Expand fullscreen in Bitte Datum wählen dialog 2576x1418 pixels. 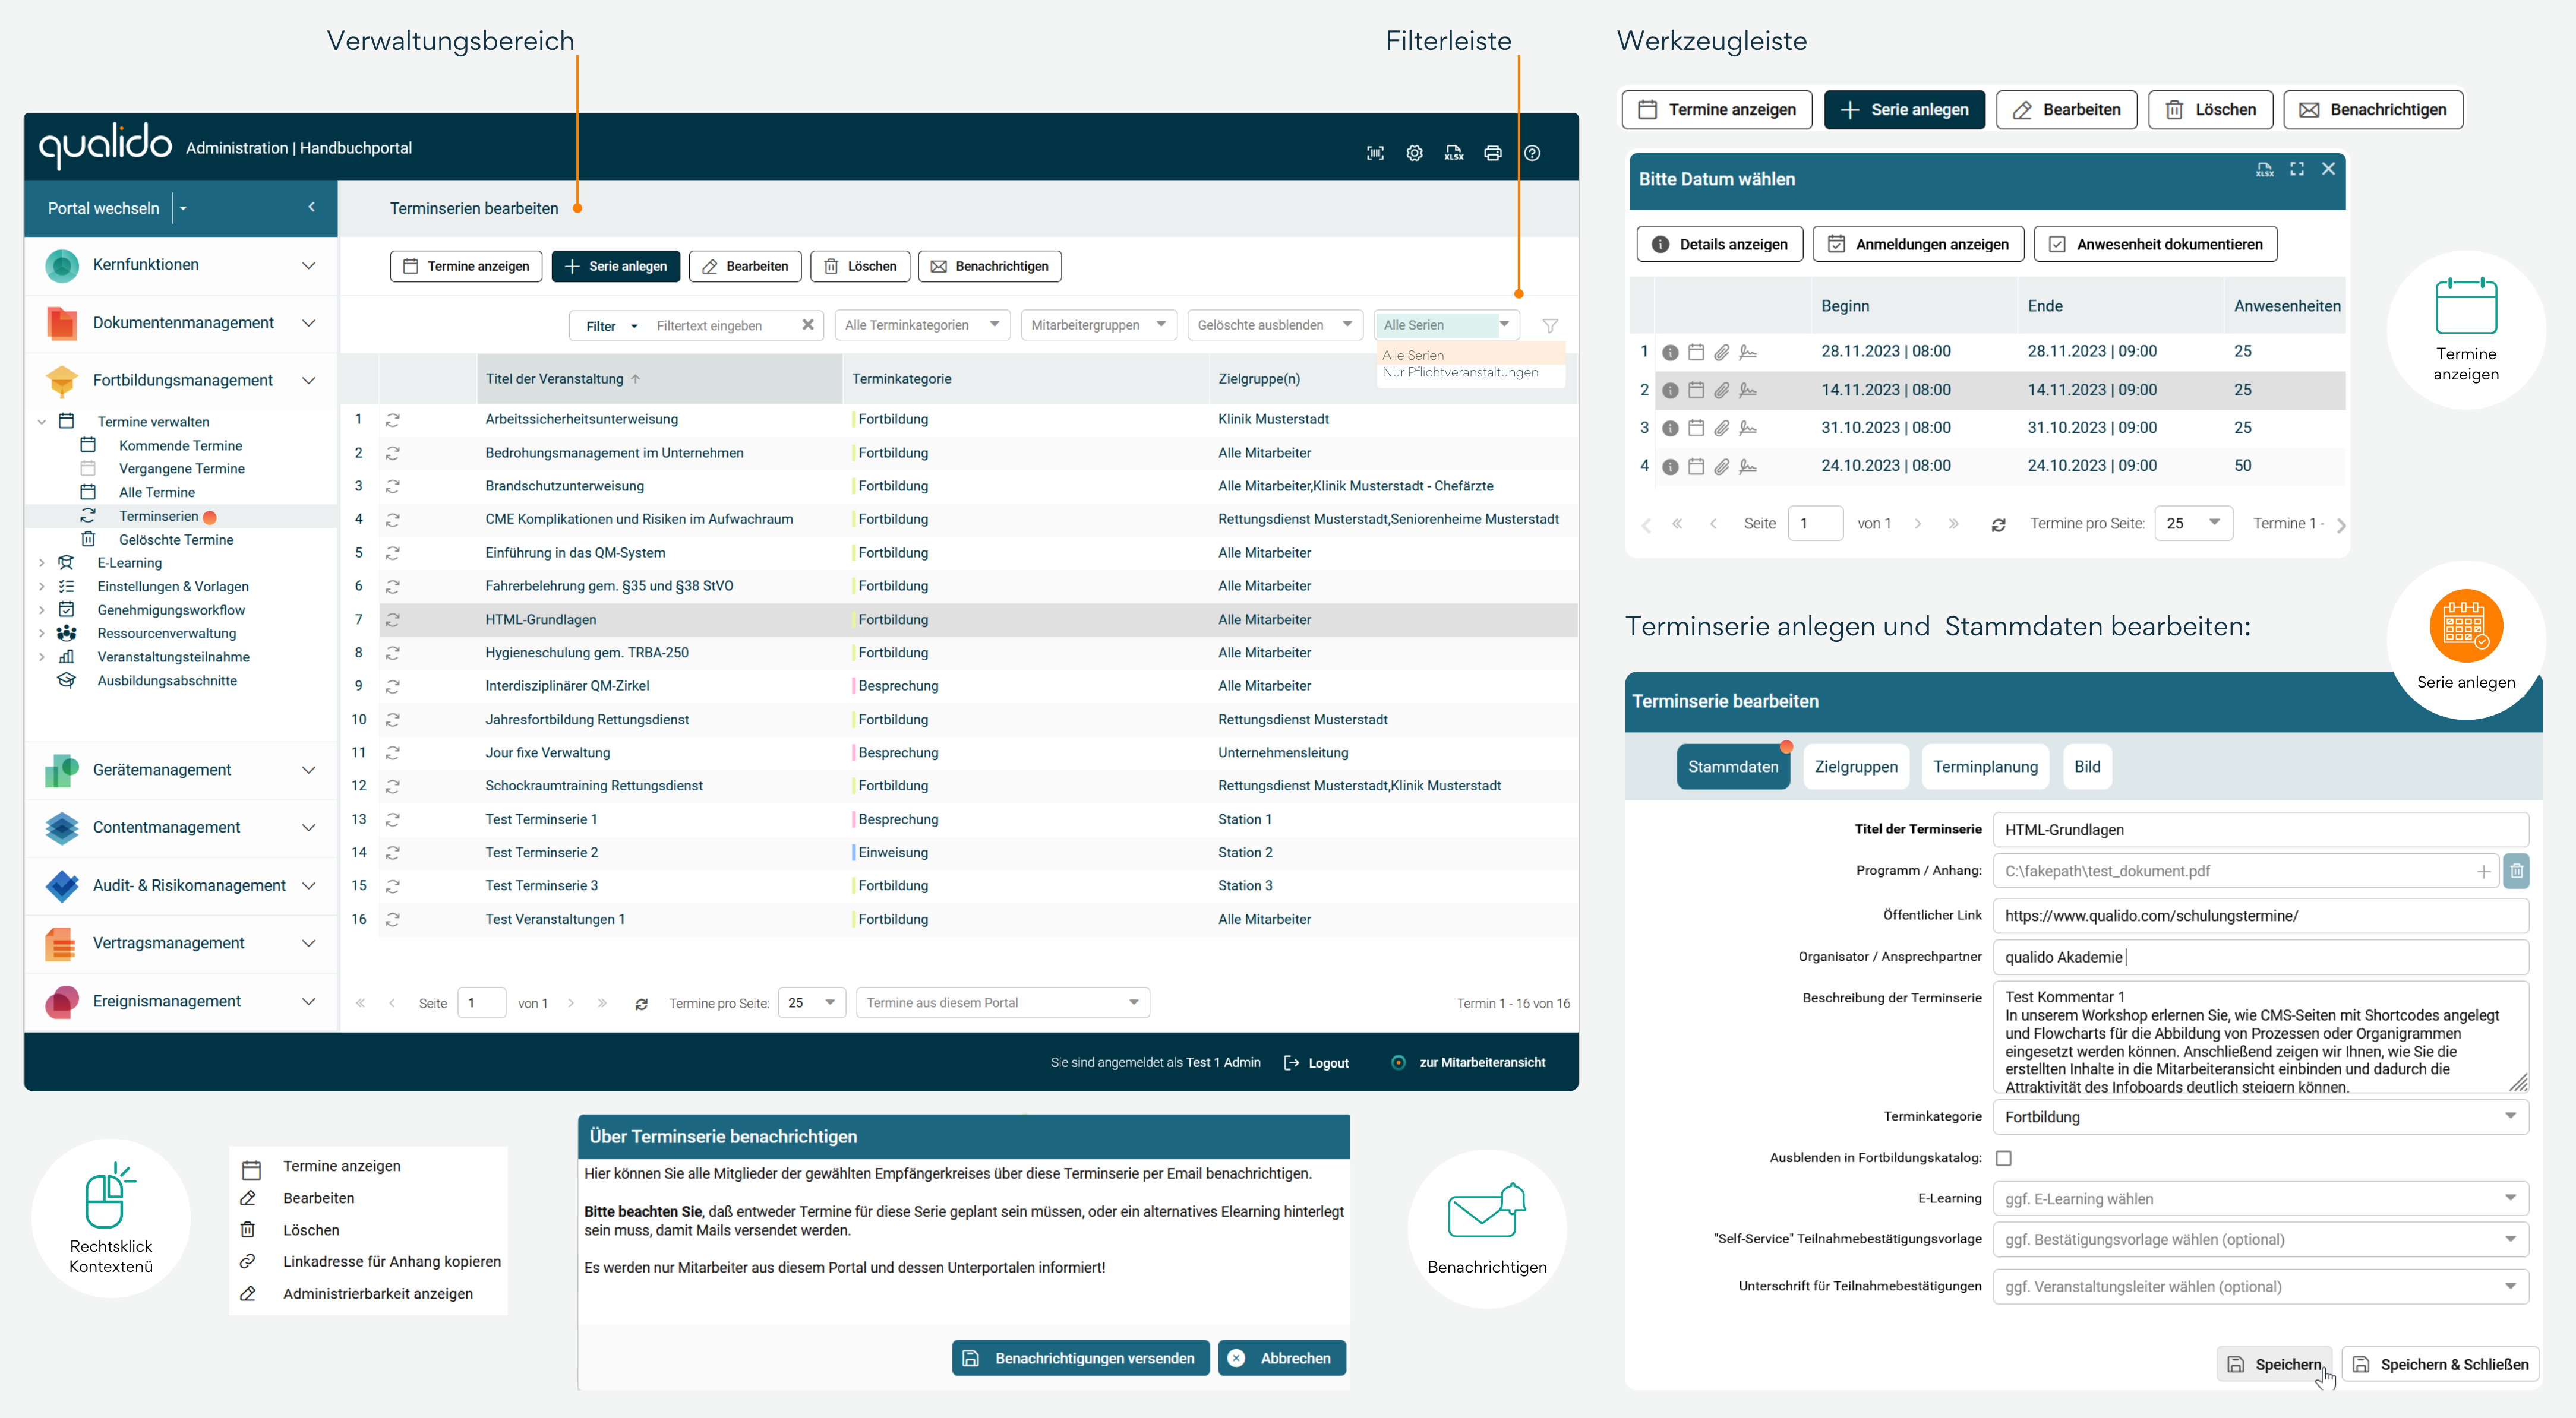[2297, 169]
